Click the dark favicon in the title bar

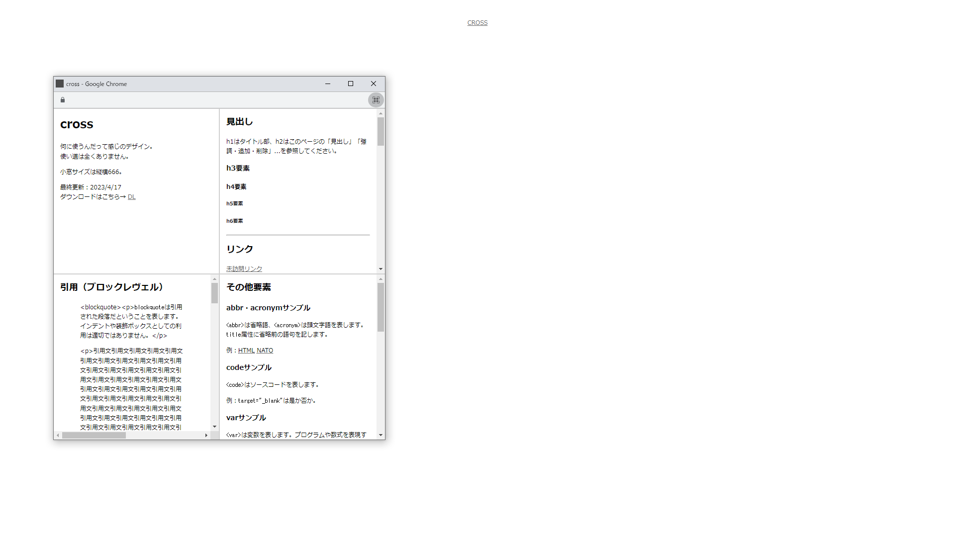[60, 84]
